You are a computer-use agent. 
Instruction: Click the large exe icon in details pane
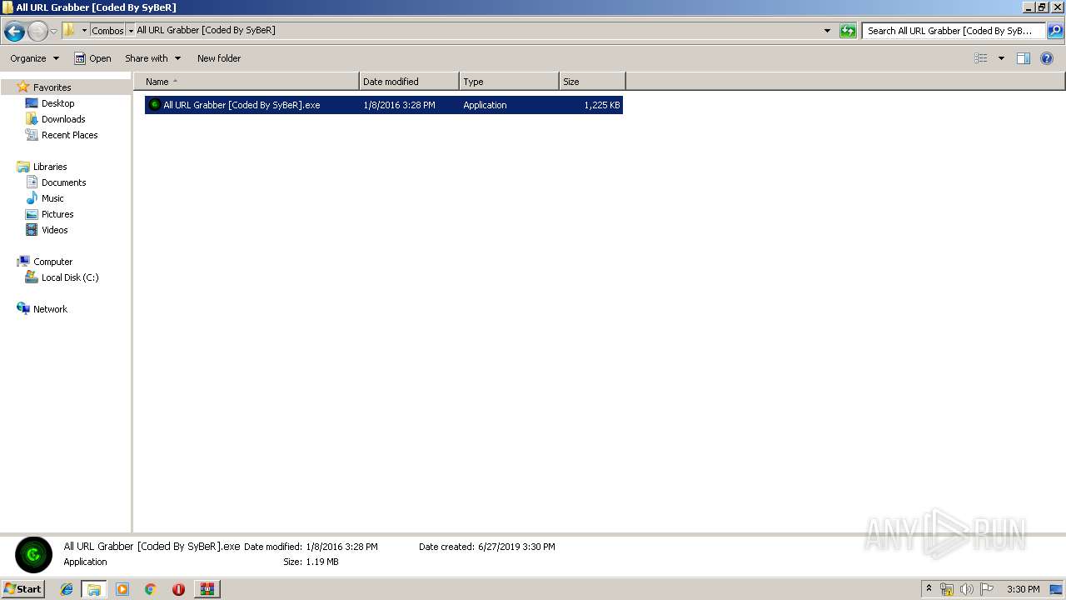click(x=33, y=554)
